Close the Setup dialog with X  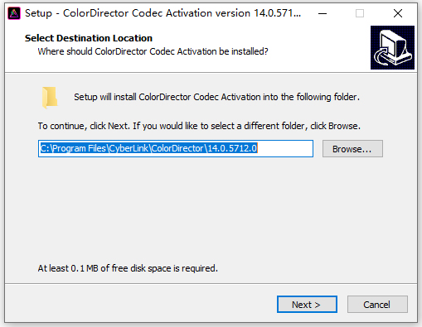point(398,13)
